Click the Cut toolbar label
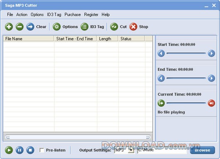The height and width of the screenshot is (159, 220). (x=123, y=26)
